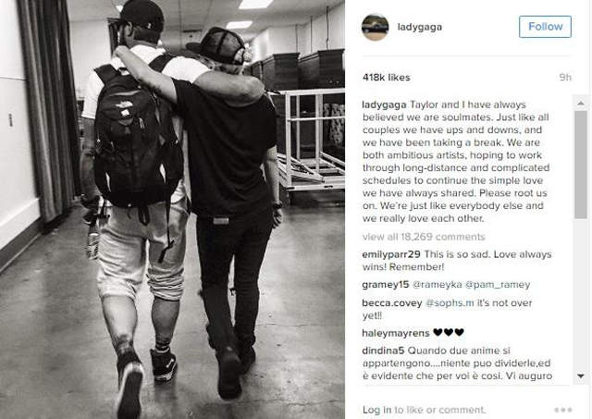Click the Follow button
The image size is (592, 419).
click(x=545, y=27)
